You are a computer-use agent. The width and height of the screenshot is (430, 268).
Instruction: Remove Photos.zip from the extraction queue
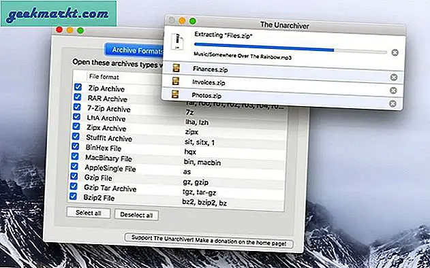click(393, 103)
